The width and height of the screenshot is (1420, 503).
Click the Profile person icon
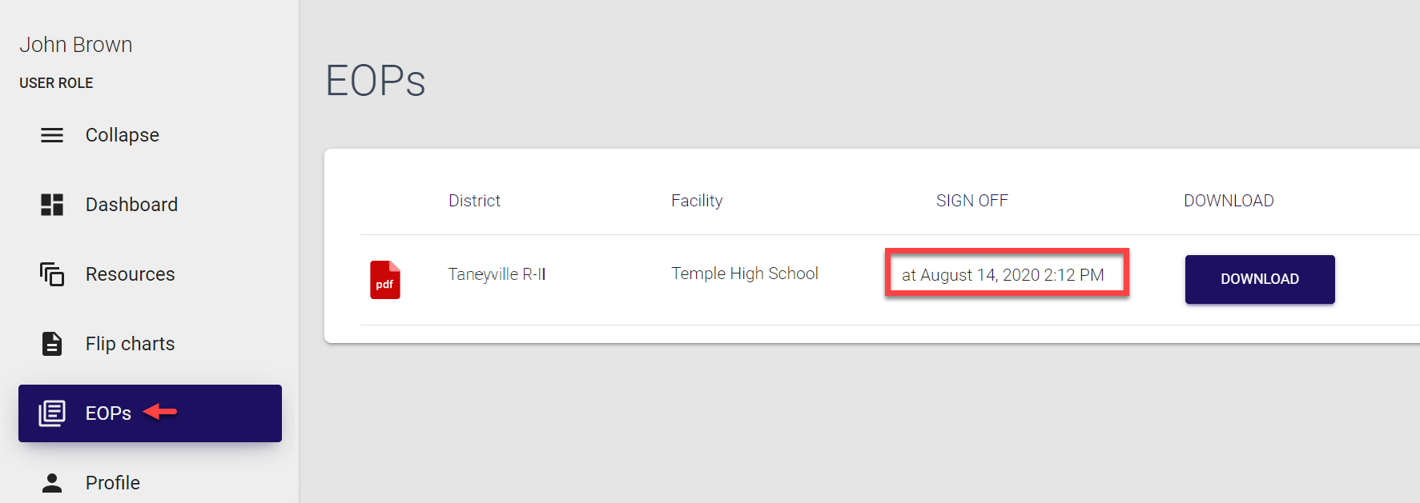pos(52,483)
